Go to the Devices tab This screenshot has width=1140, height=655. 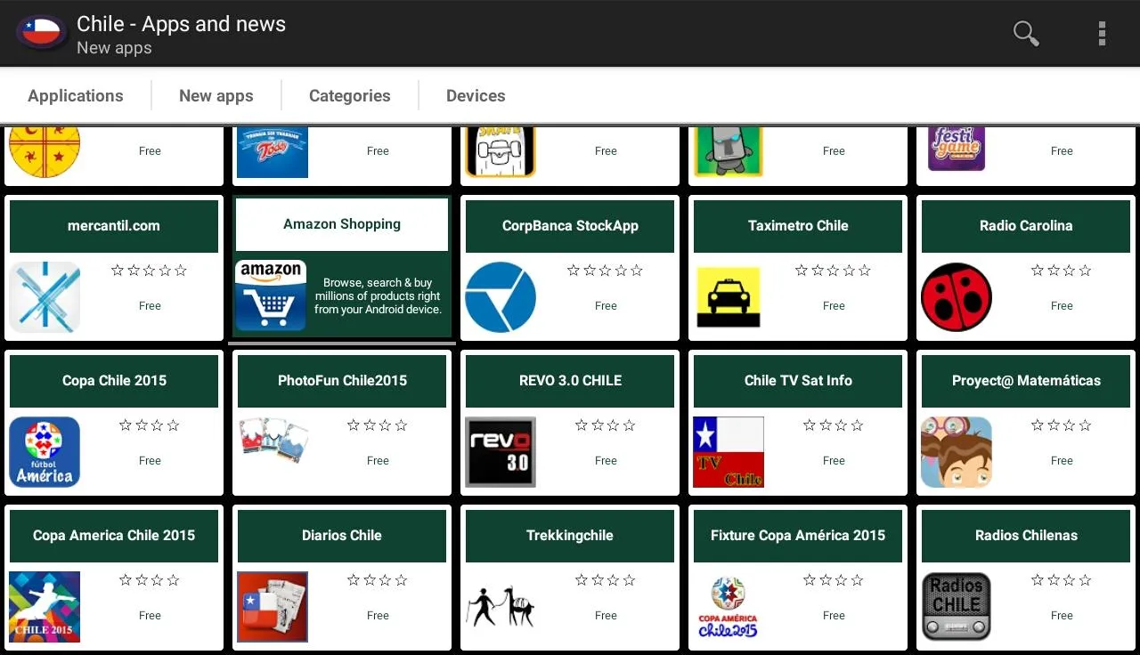(476, 95)
